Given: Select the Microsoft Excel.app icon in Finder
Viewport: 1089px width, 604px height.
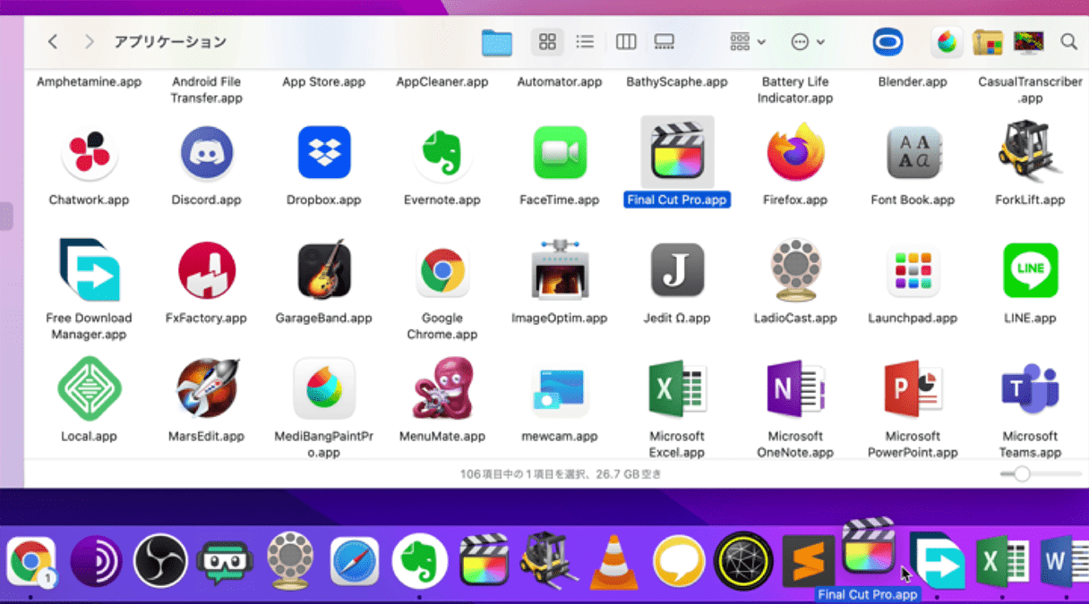Looking at the screenshot, I should coord(677,388).
